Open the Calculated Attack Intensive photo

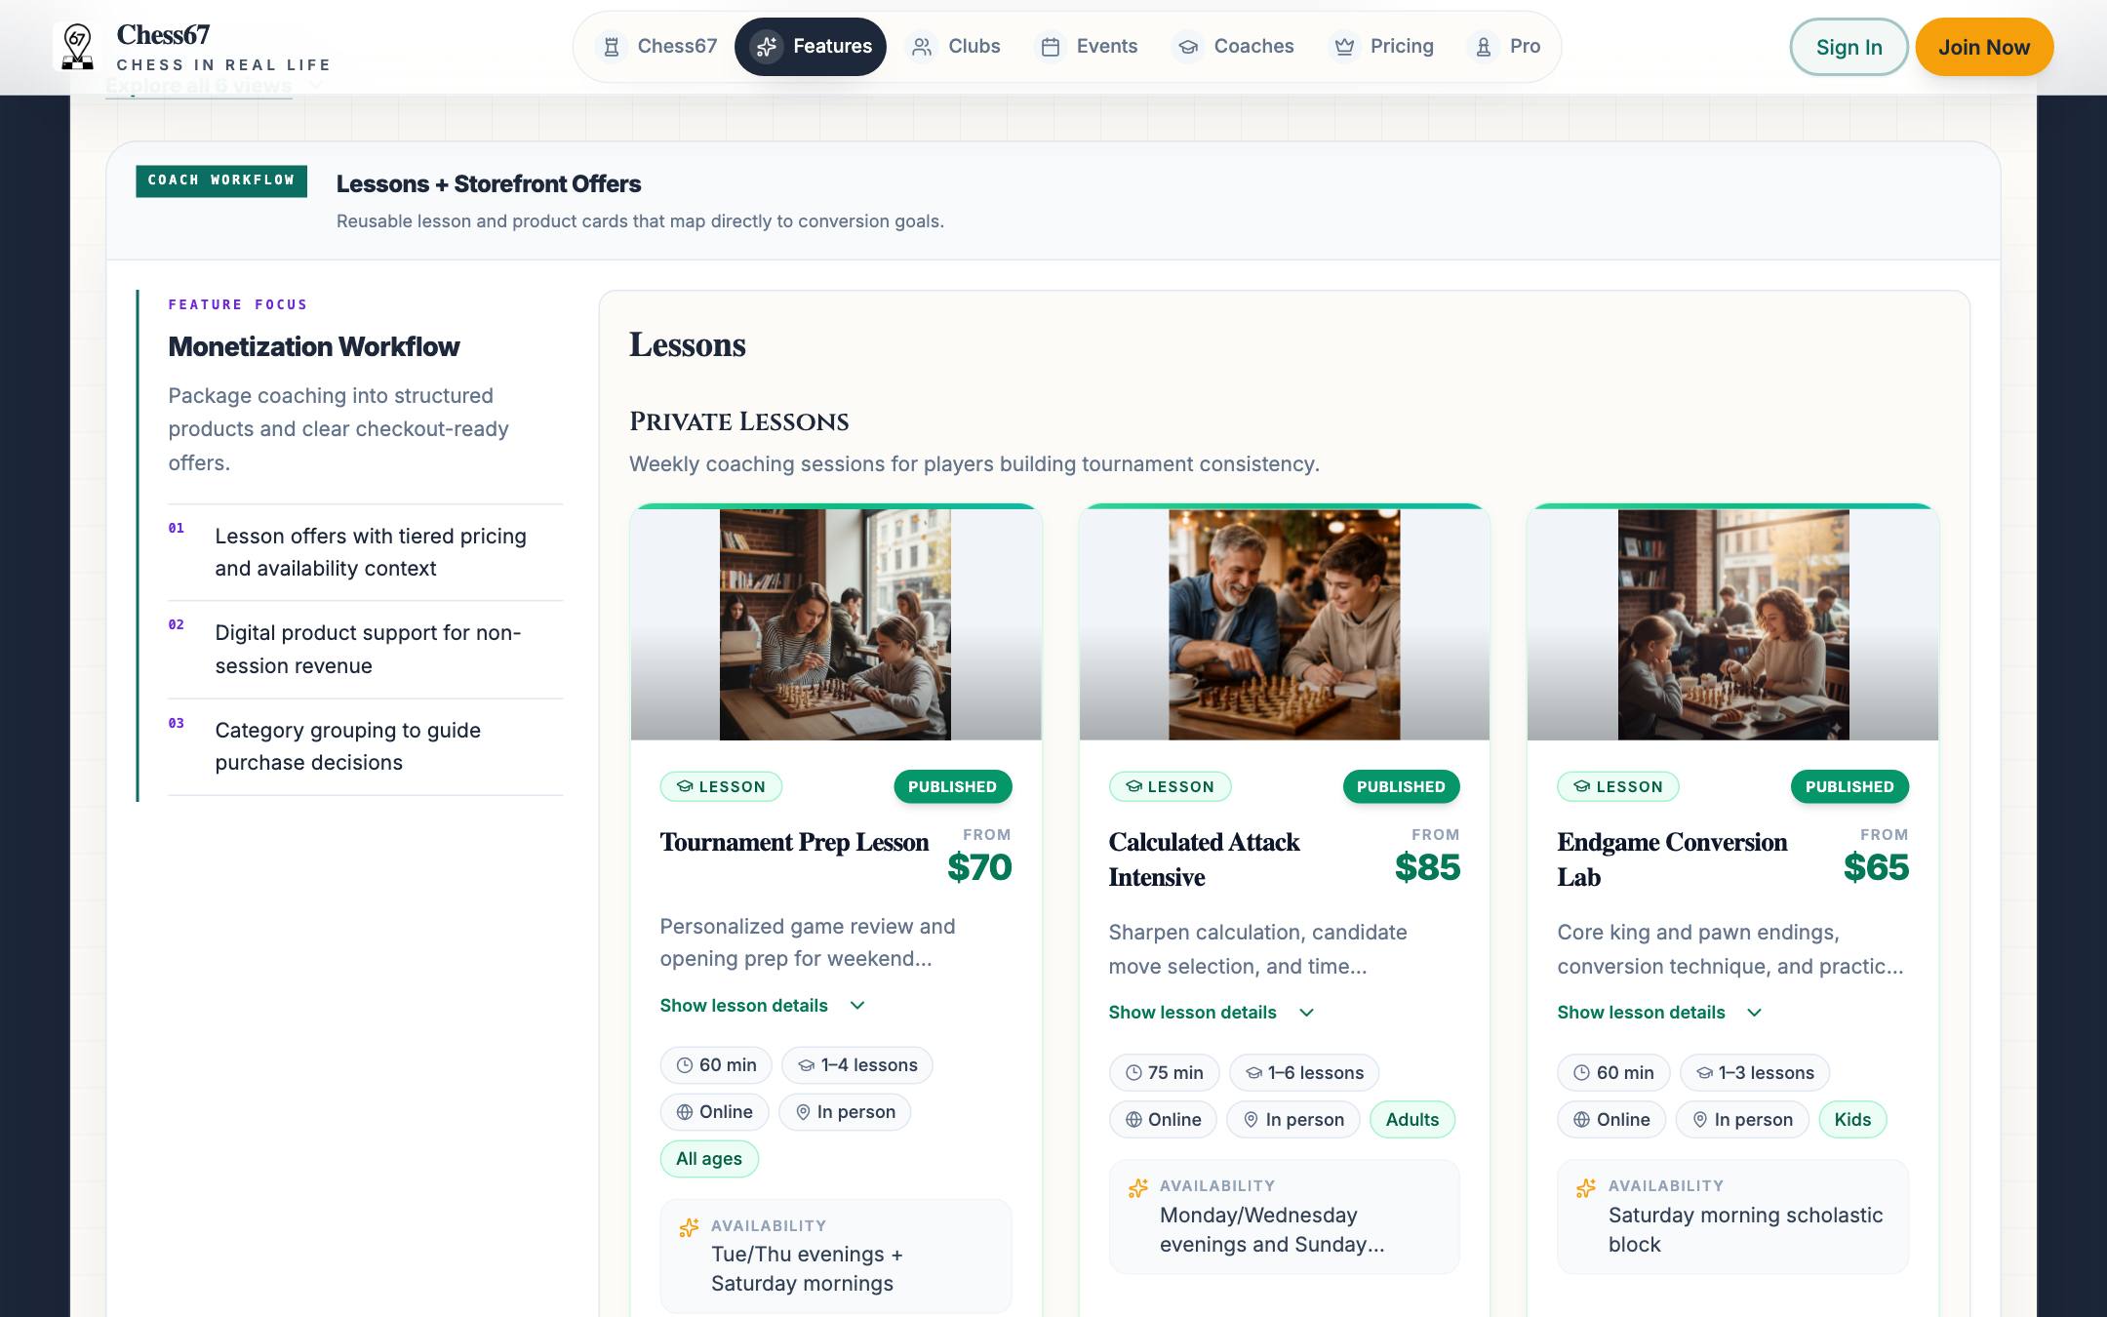pos(1284,624)
